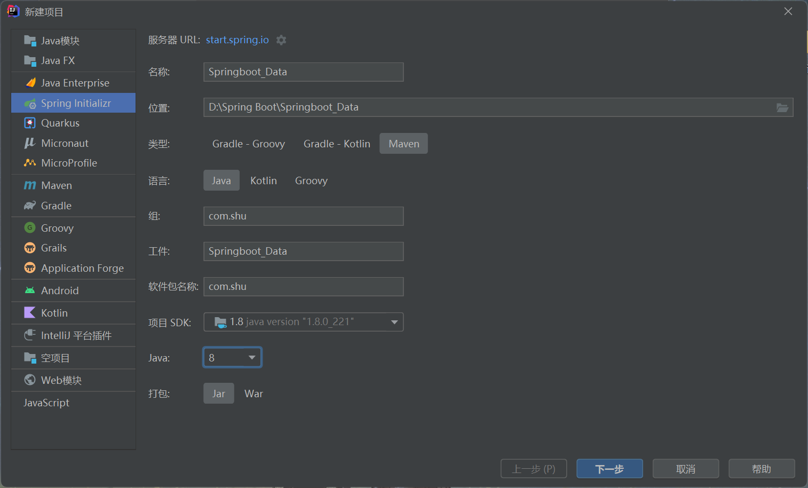The width and height of the screenshot is (808, 488).
Task: Select JavaScript in the project list
Action: [x=74, y=403]
